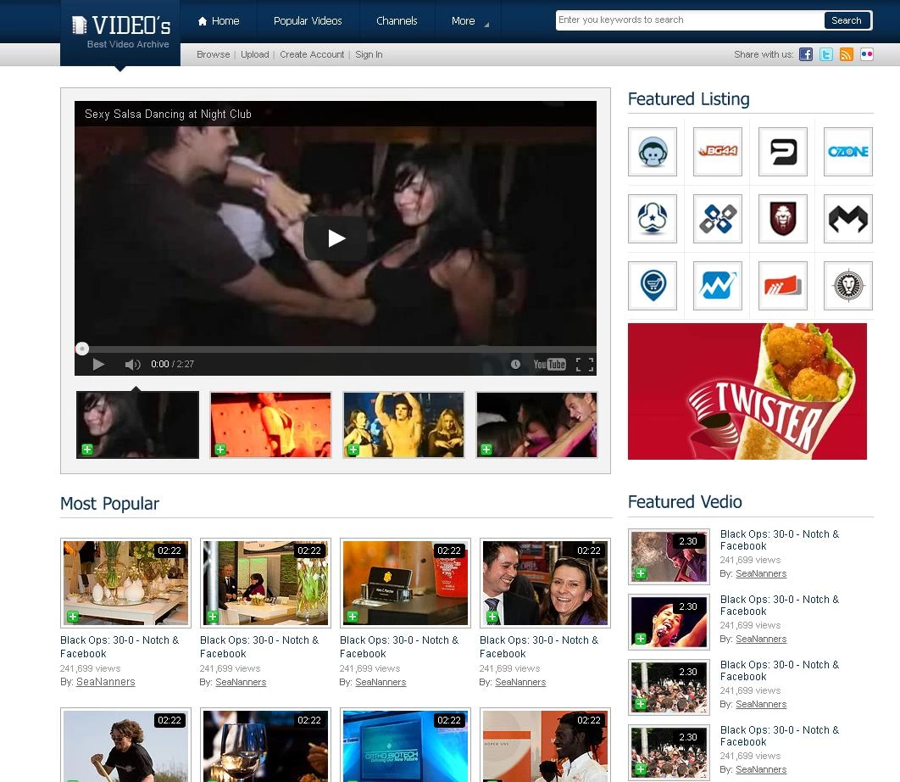Open the blue chart arrow listing logo

[x=718, y=286]
